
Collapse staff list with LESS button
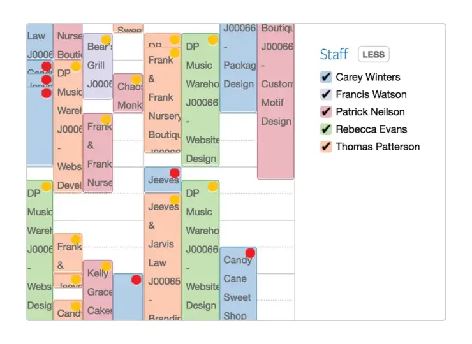click(x=374, y=54)
